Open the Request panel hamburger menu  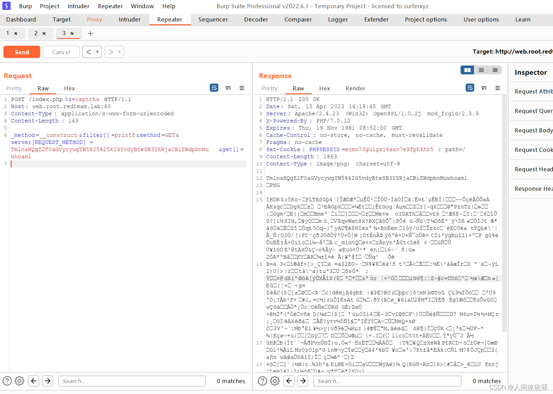[x=242, y=88]
